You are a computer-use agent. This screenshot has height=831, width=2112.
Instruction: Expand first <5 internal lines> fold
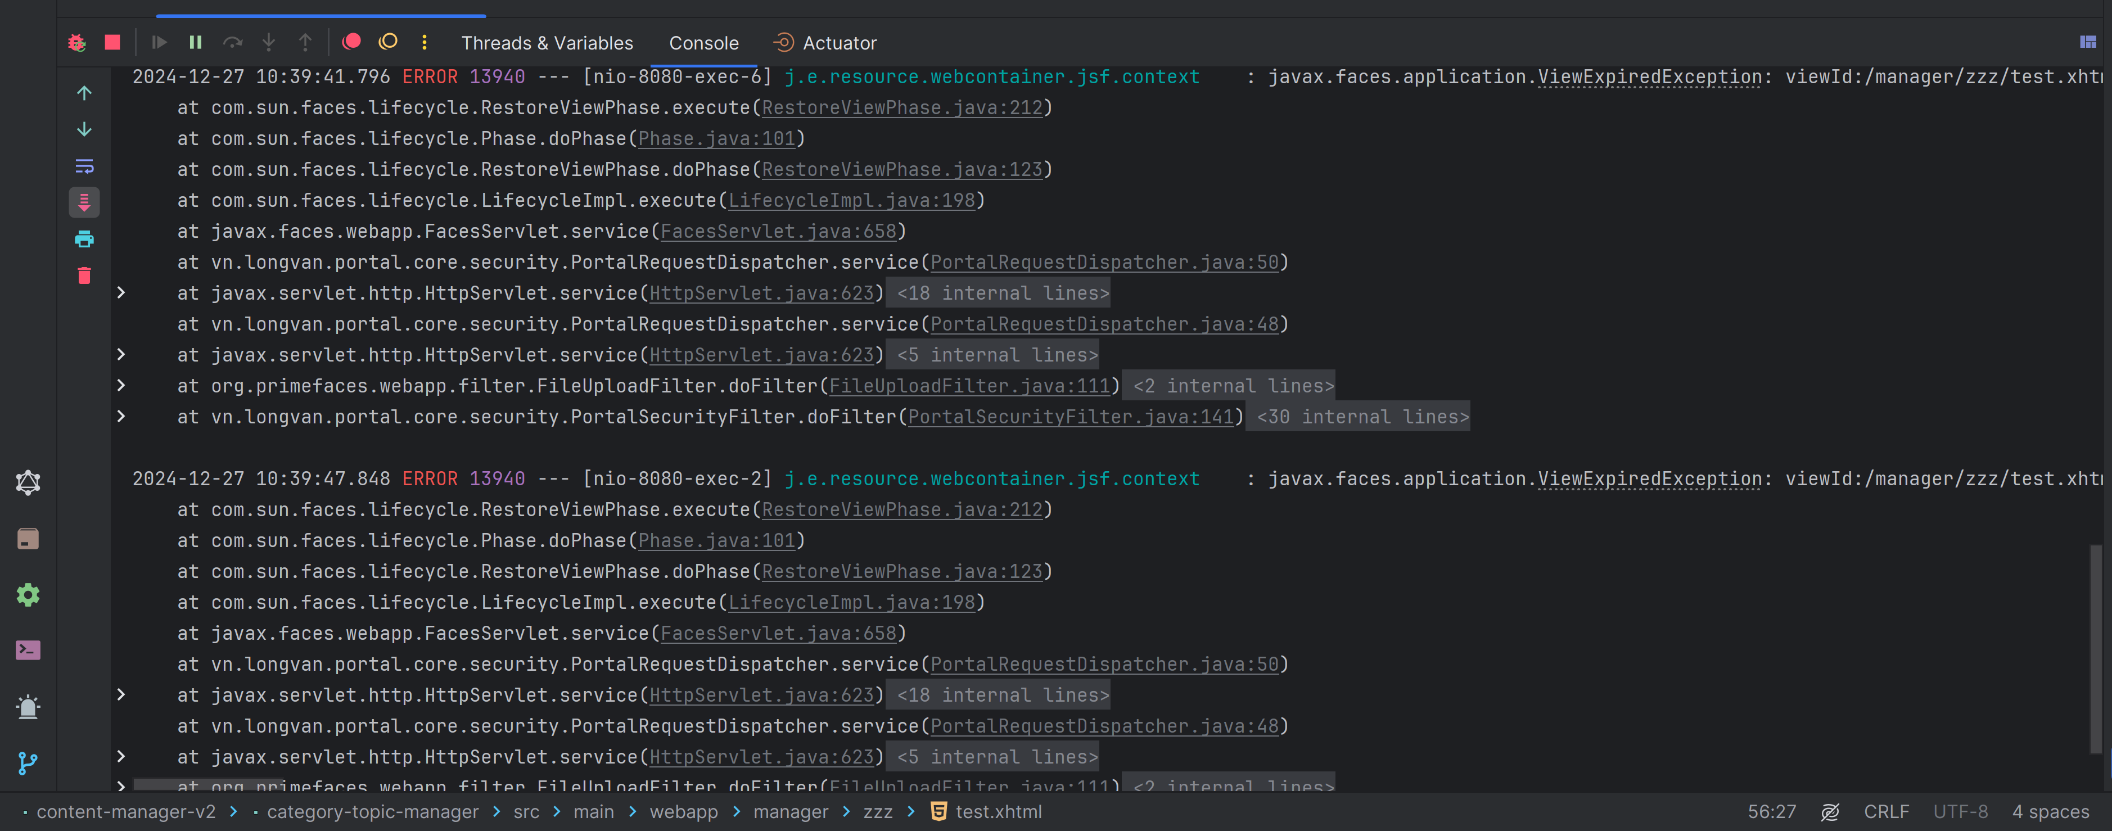[993, 356]
